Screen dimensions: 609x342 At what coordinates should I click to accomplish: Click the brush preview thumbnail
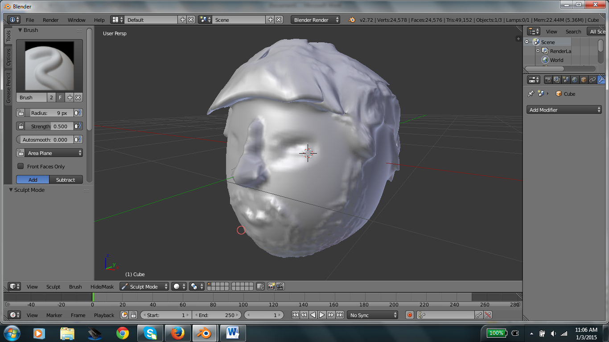click(x=49, y=66)
